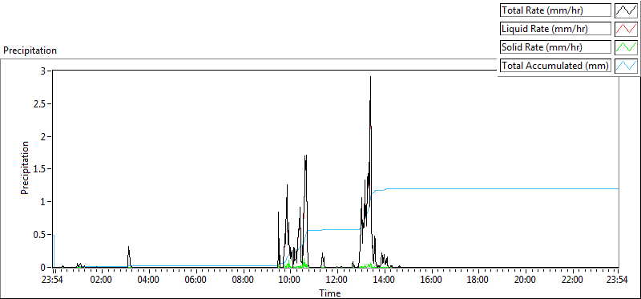Click the 12:00 time axis marker
This screenshot has width=641, height=299.
(337, 281)
